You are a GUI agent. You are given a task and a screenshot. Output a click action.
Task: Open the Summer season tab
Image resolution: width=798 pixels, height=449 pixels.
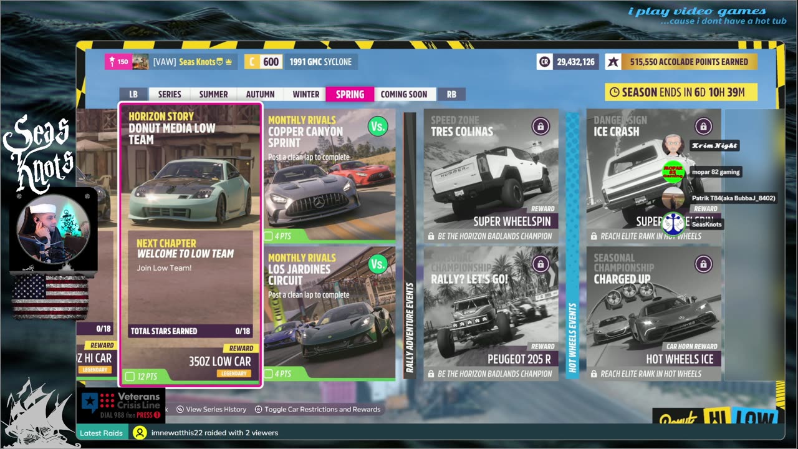(213, 94)
